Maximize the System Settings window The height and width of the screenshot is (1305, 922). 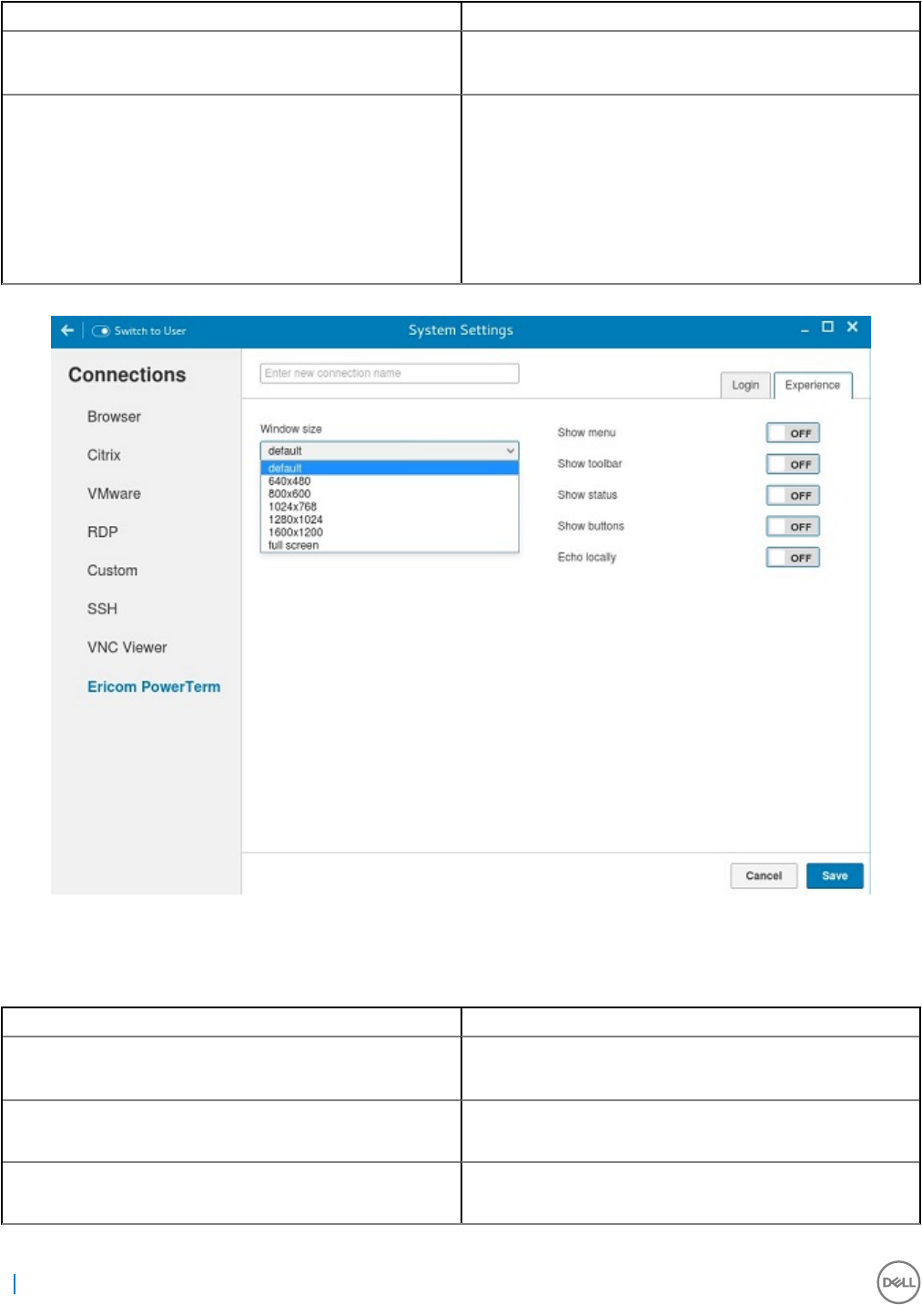click(x=827, y=327)
